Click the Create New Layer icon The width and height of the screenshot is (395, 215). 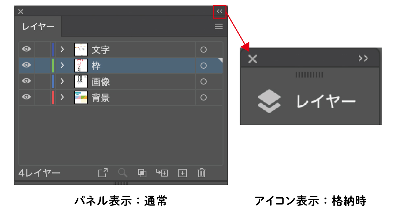(182, 173)
